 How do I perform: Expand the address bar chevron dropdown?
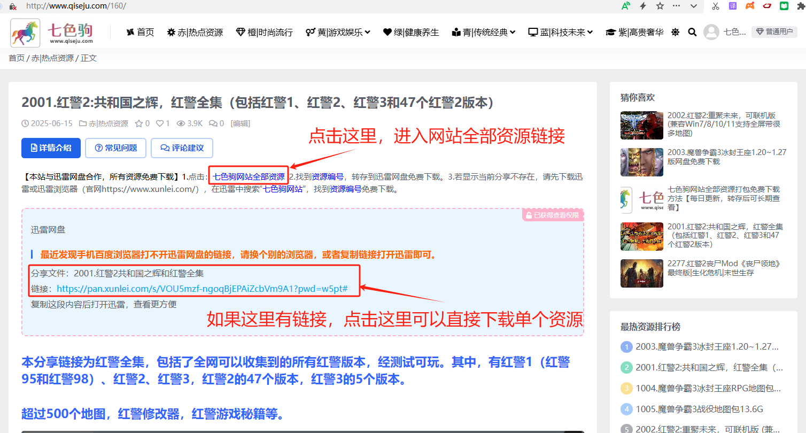pyautogui.click(x=694, y=6)
